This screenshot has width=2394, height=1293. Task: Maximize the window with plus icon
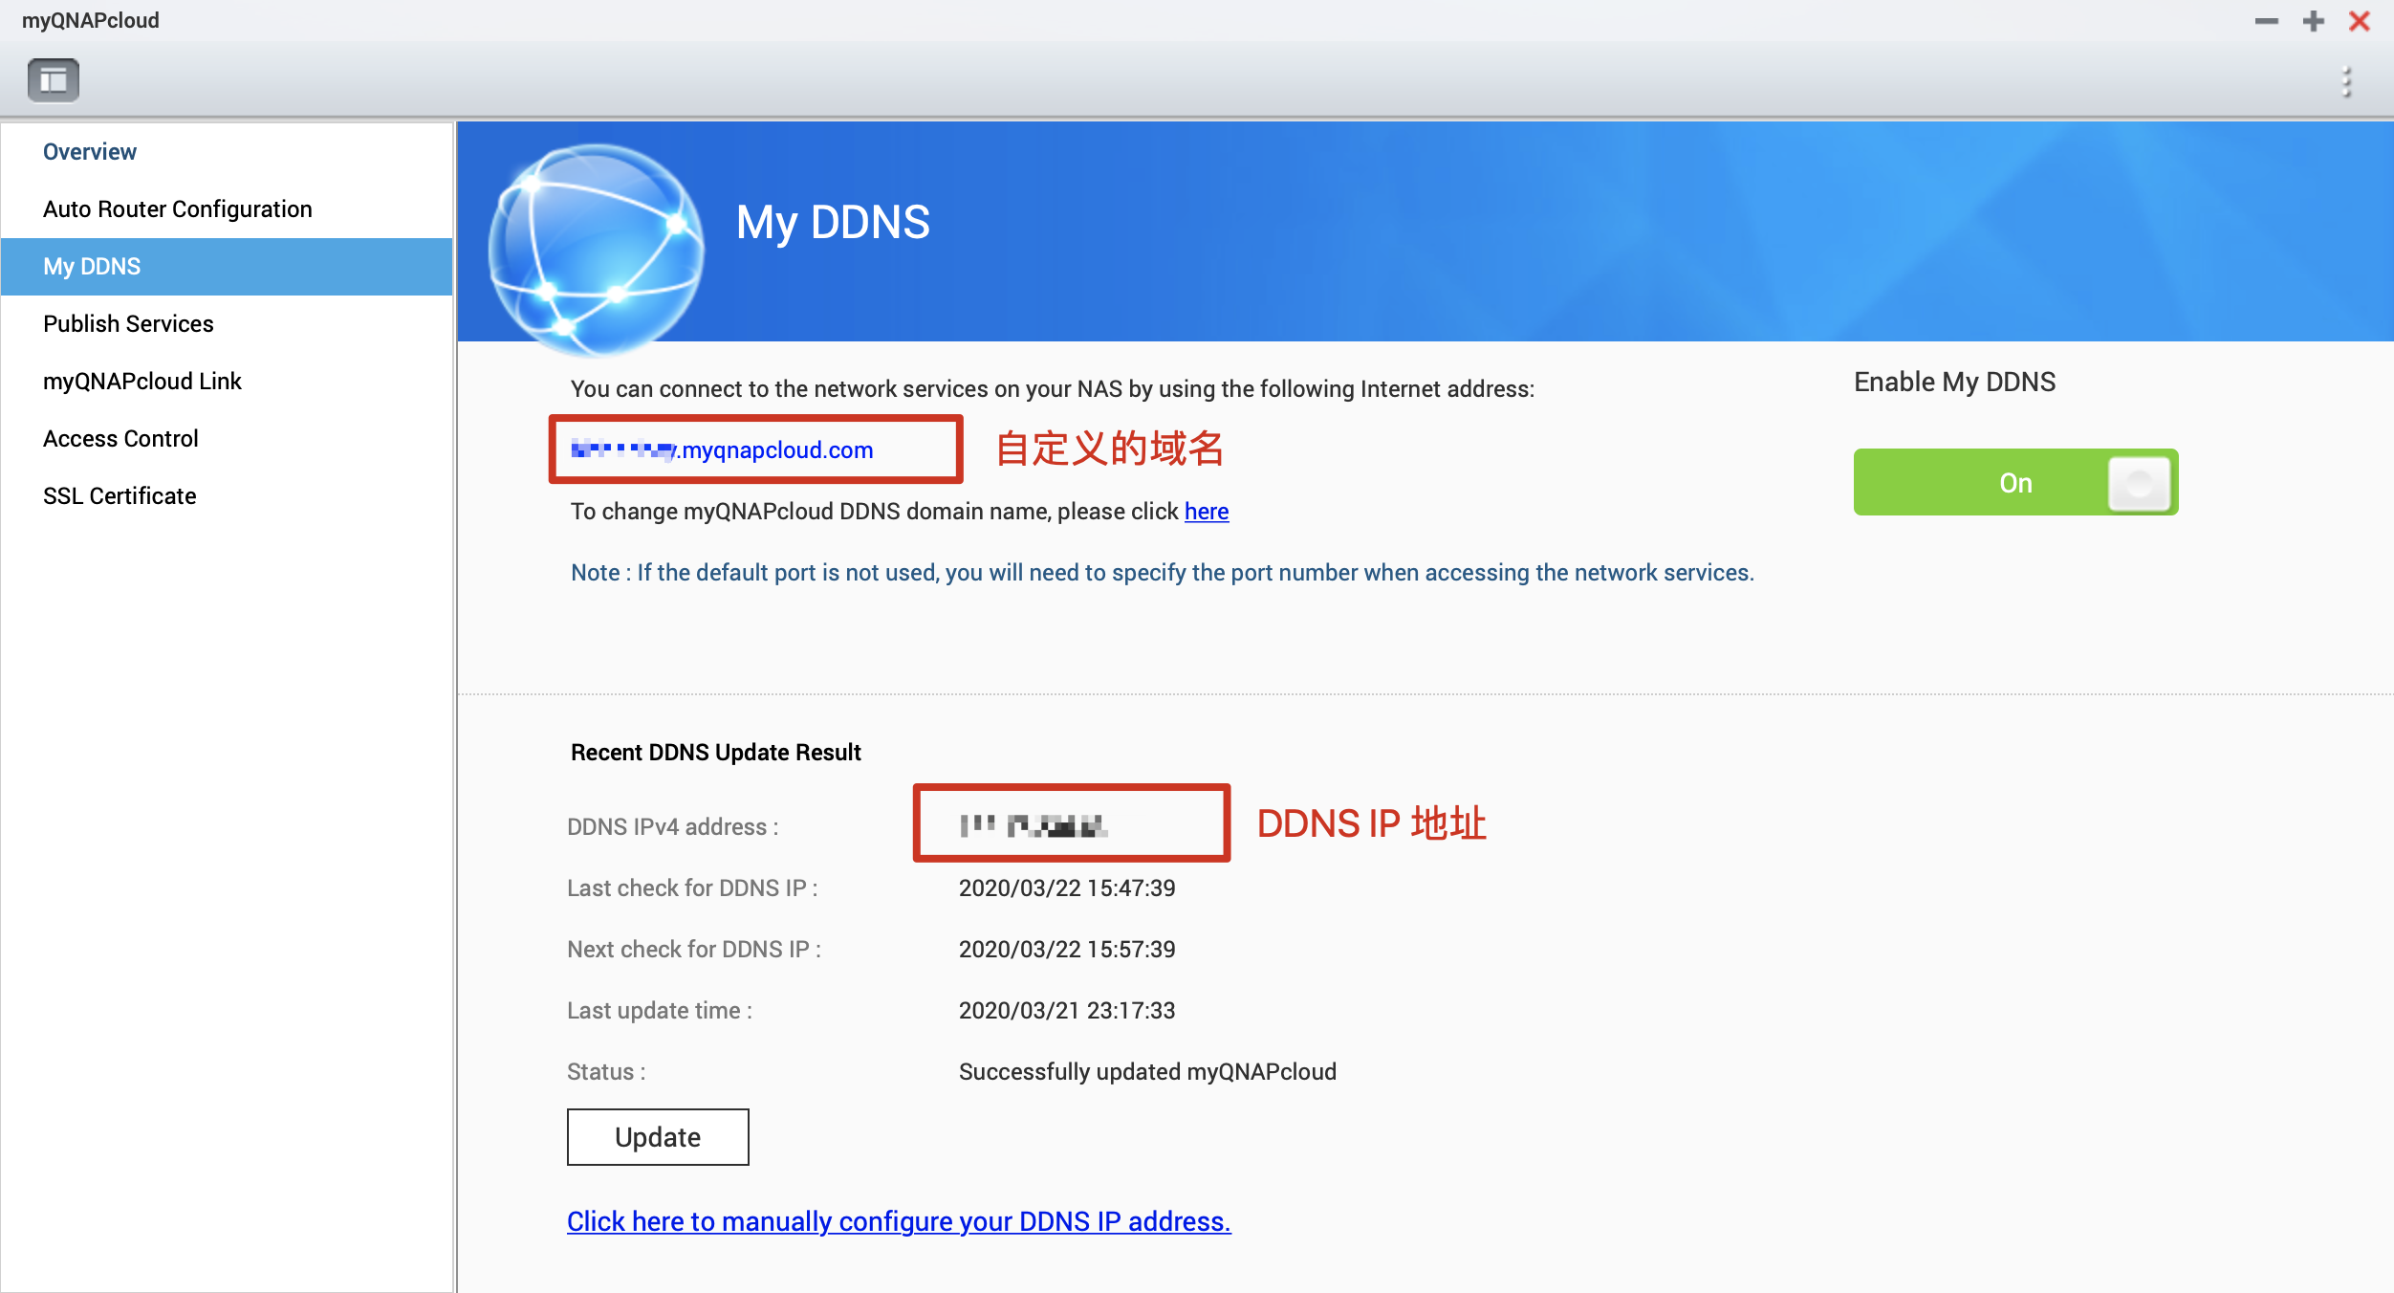point(2313,21)
